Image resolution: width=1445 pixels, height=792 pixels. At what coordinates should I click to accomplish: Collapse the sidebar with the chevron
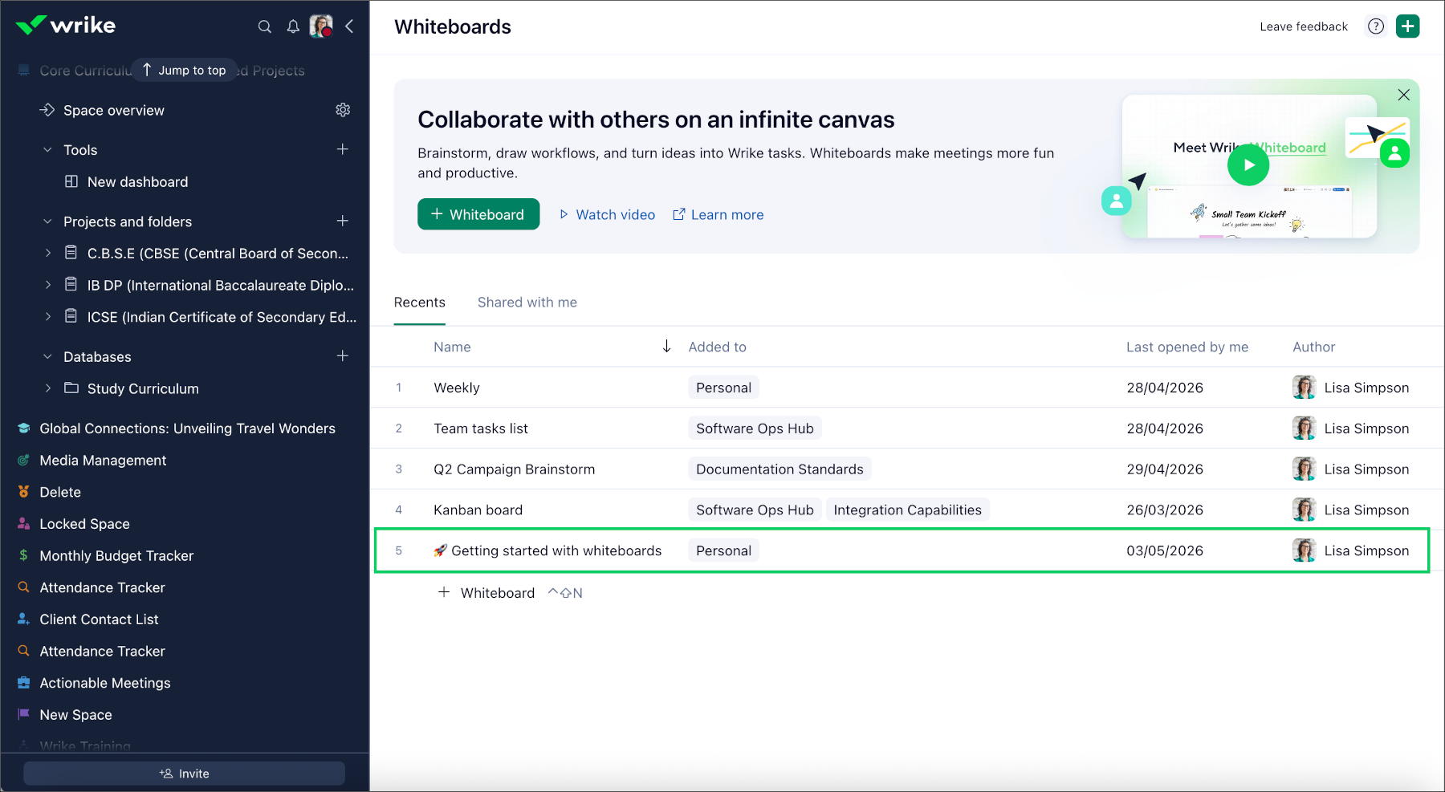pos(349,26)
